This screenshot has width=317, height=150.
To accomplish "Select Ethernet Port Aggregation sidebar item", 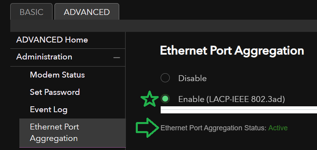I will (x=73, y=133).
